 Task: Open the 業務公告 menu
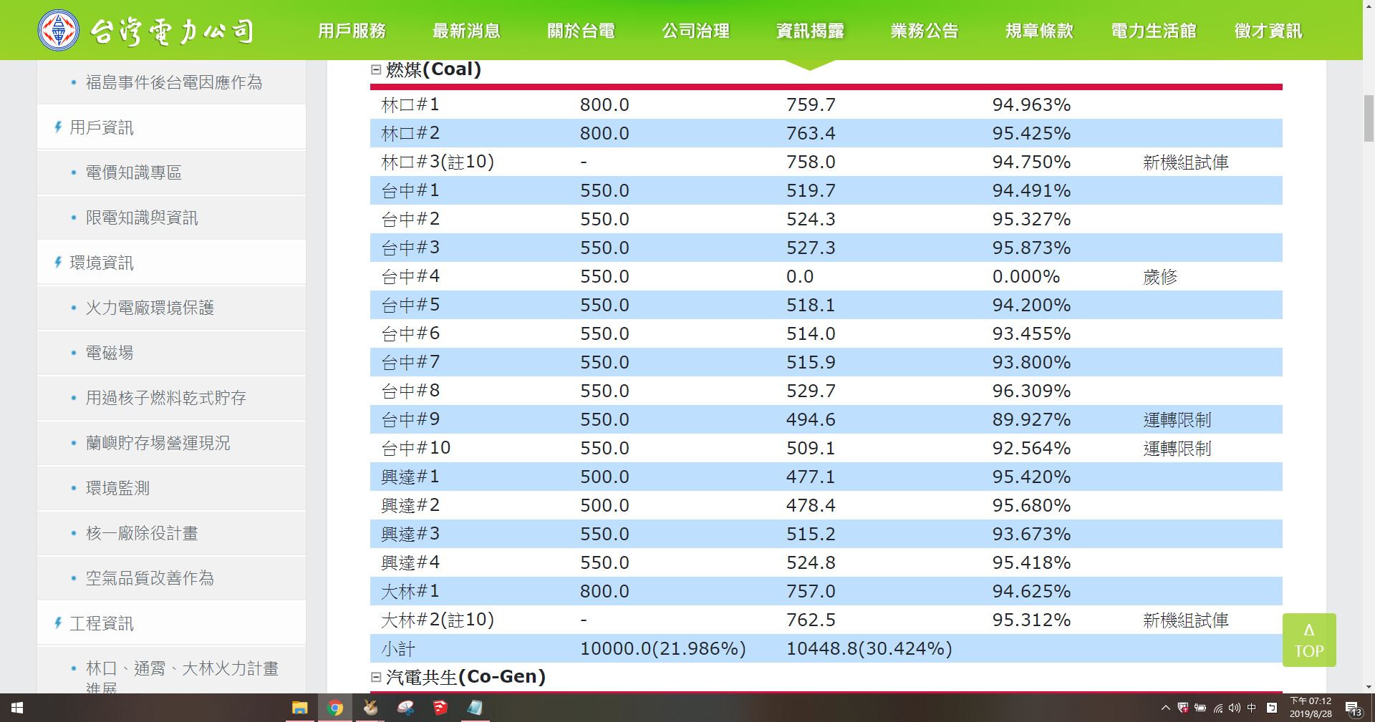coord(925,31)
